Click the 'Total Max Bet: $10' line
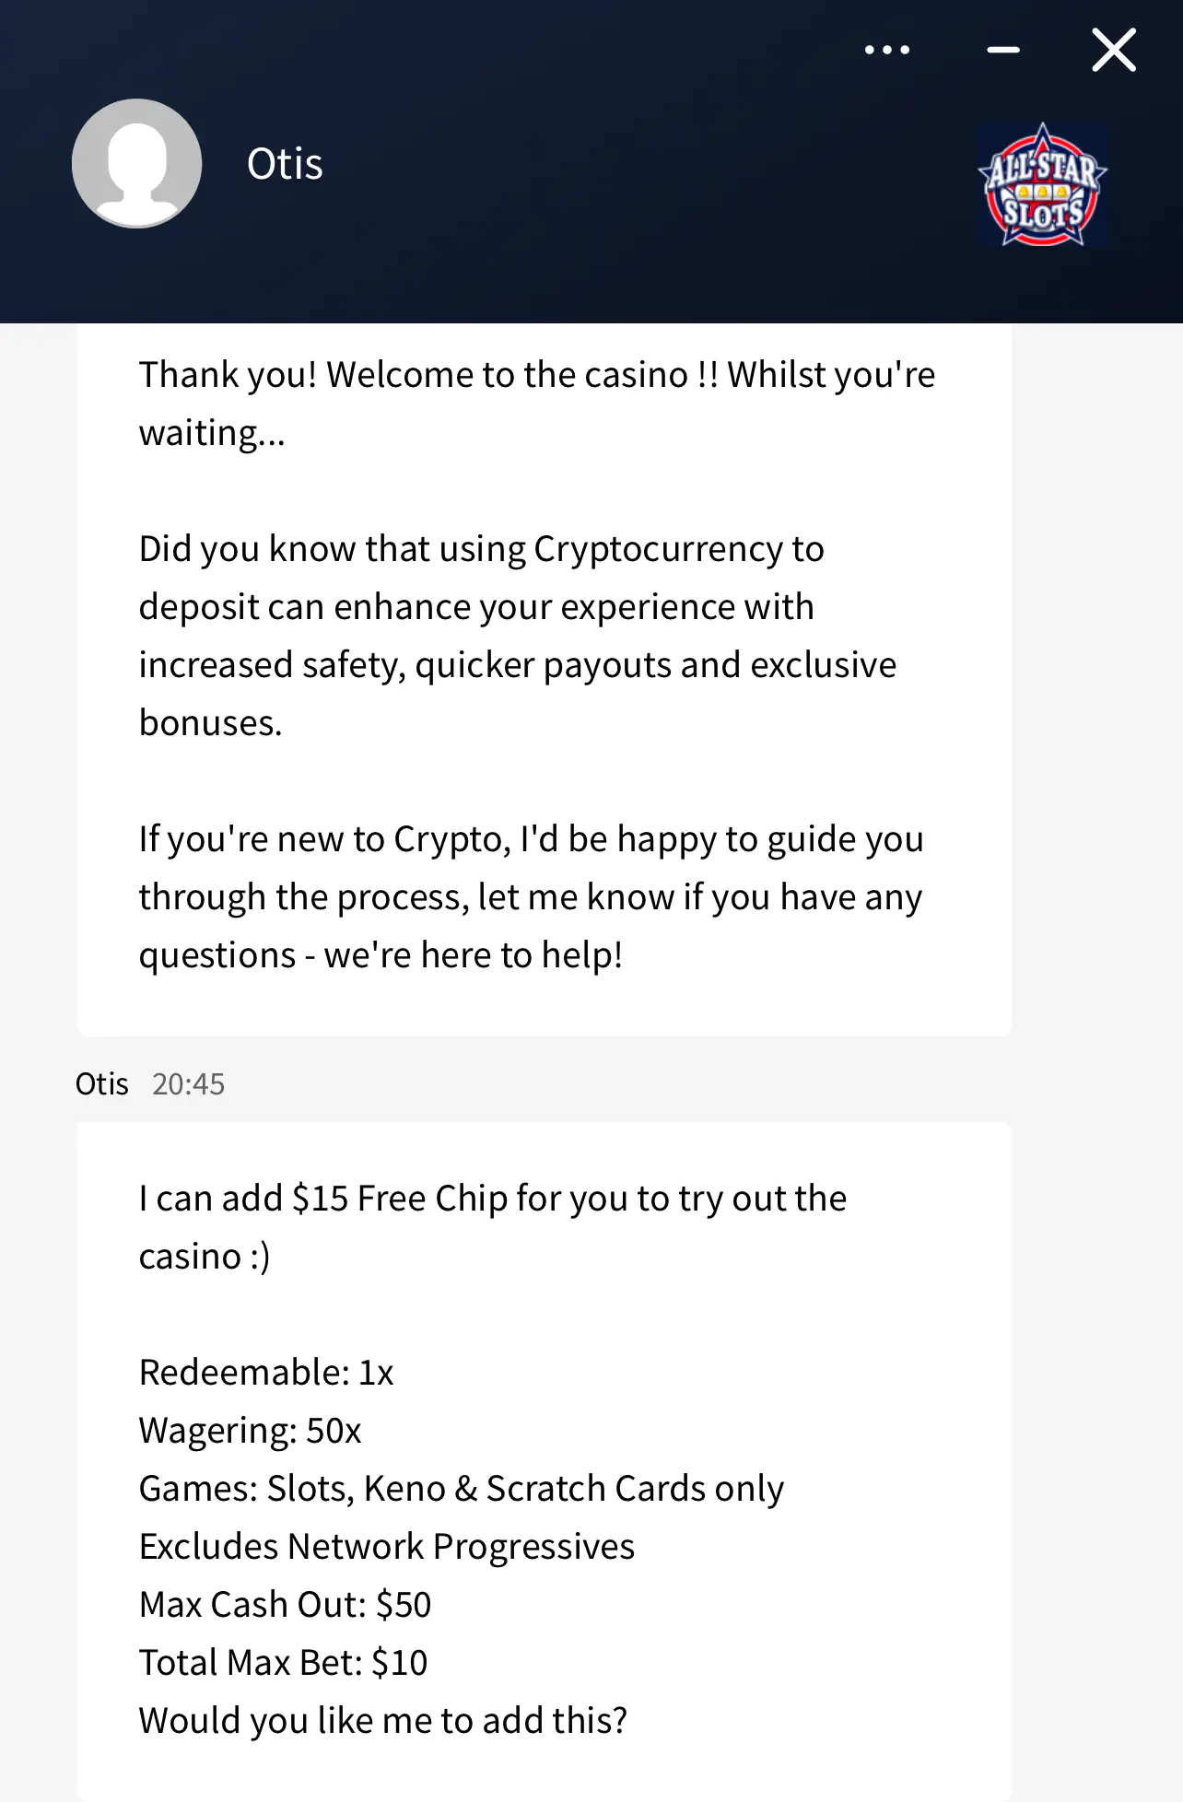This screenshot has height=1802, width=1183. click(x=283, y=1663)
